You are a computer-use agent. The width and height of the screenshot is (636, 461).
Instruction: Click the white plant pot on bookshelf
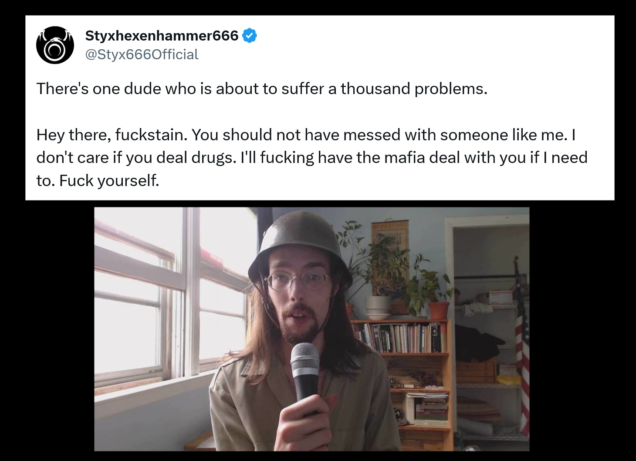(x=378, y=307)
